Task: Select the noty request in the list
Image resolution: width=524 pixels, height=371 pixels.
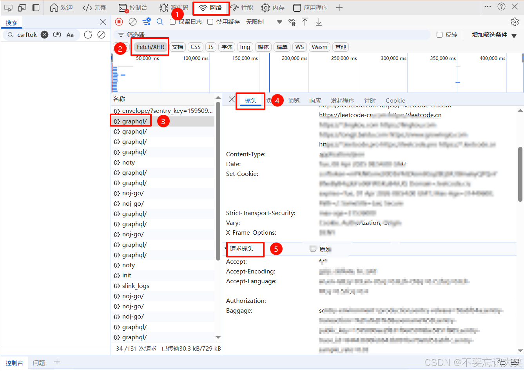Action: tap(129, 162)
